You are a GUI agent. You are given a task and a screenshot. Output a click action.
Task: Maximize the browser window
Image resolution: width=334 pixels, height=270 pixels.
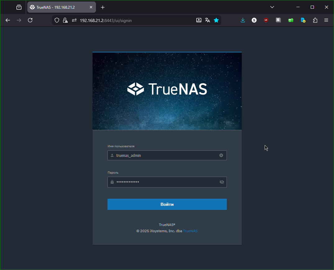312,7
